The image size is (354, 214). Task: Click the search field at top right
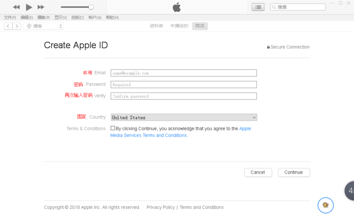tap(298, 7)
